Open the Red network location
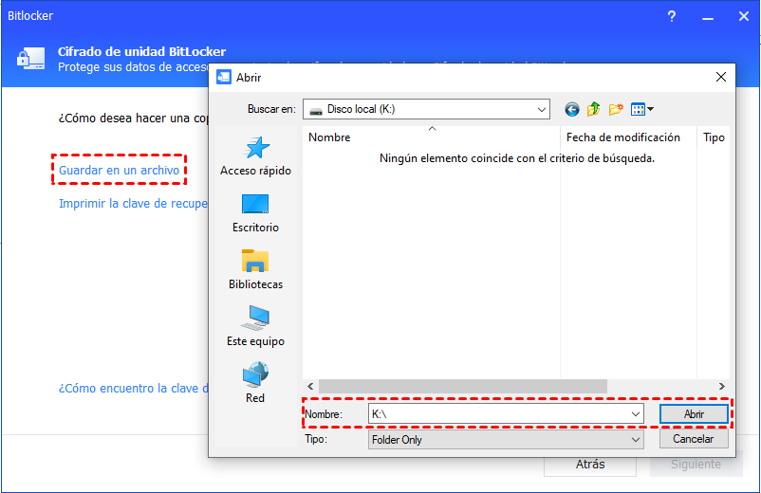This screenshot has width=761, height=493. [255, 375]
